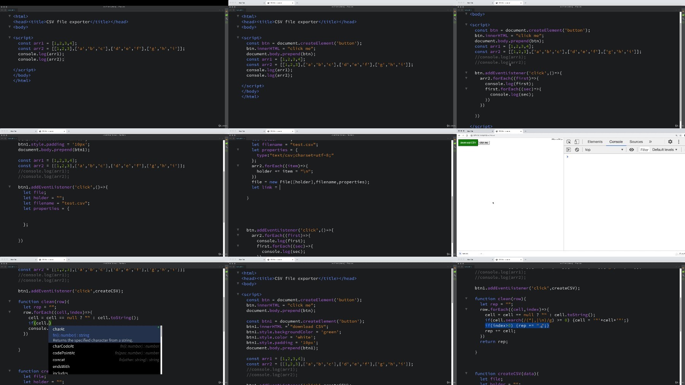The width and height of the screenshot is (685, 385).
Task: Clear the console with the ban icon
Action: pyautogui.click(x=577, y=150)
